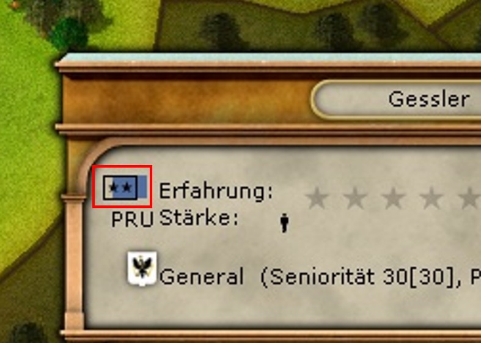Click the Gessler unit name field
This screenshot has width=481, height=343.
396,100
